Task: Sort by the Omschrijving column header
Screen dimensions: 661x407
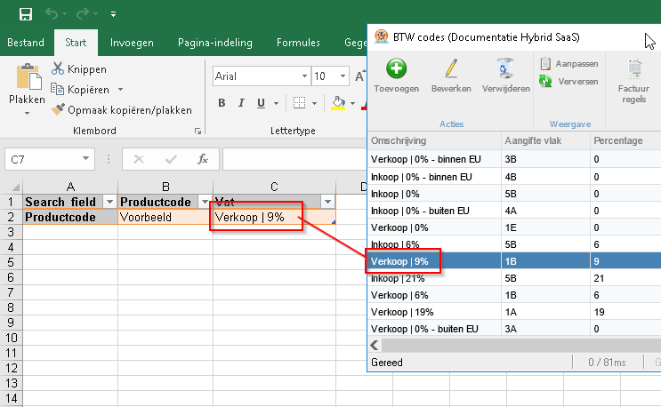Action: coord(434,140)
